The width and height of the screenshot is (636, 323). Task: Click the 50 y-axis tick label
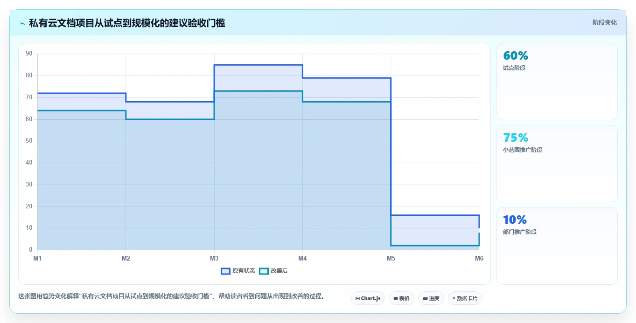(x=29, y=141)
